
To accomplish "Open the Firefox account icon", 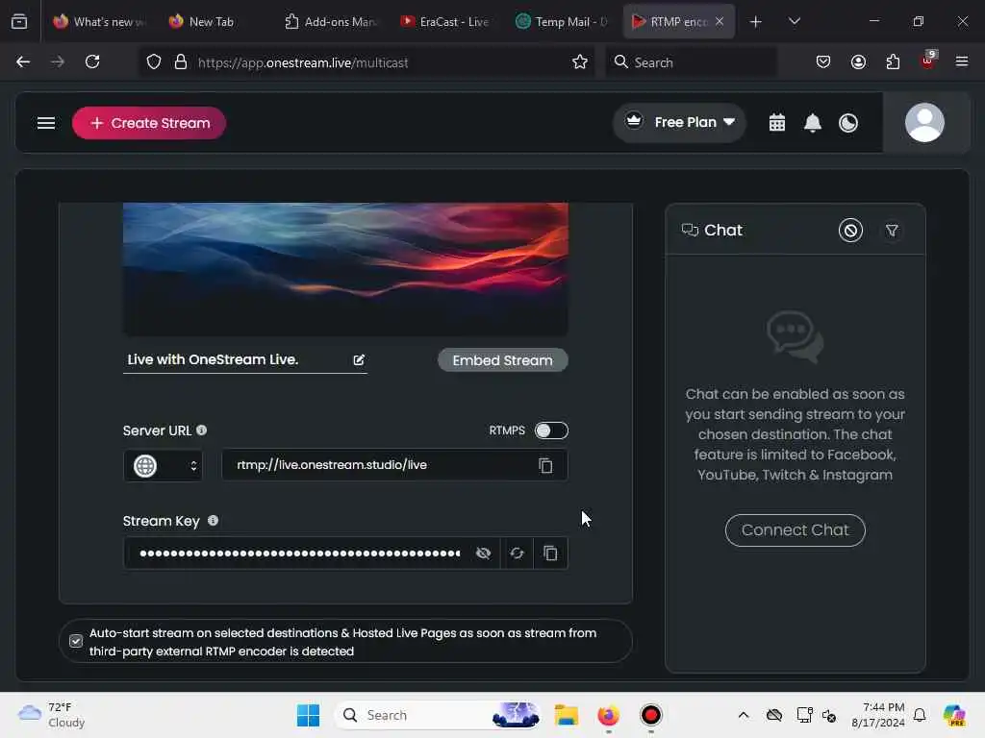I will 858,62.
